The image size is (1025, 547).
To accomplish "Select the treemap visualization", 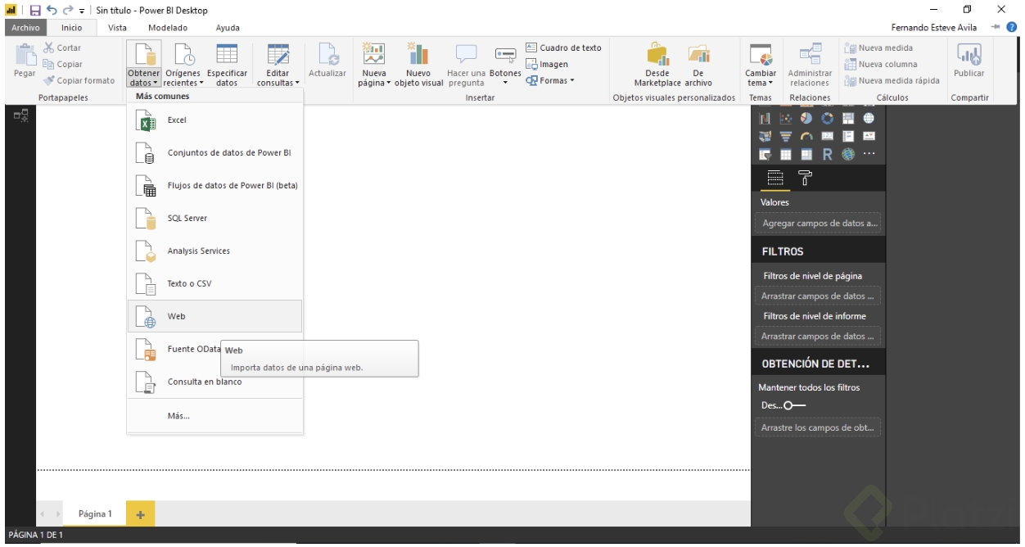I will (x=848, y=118).
